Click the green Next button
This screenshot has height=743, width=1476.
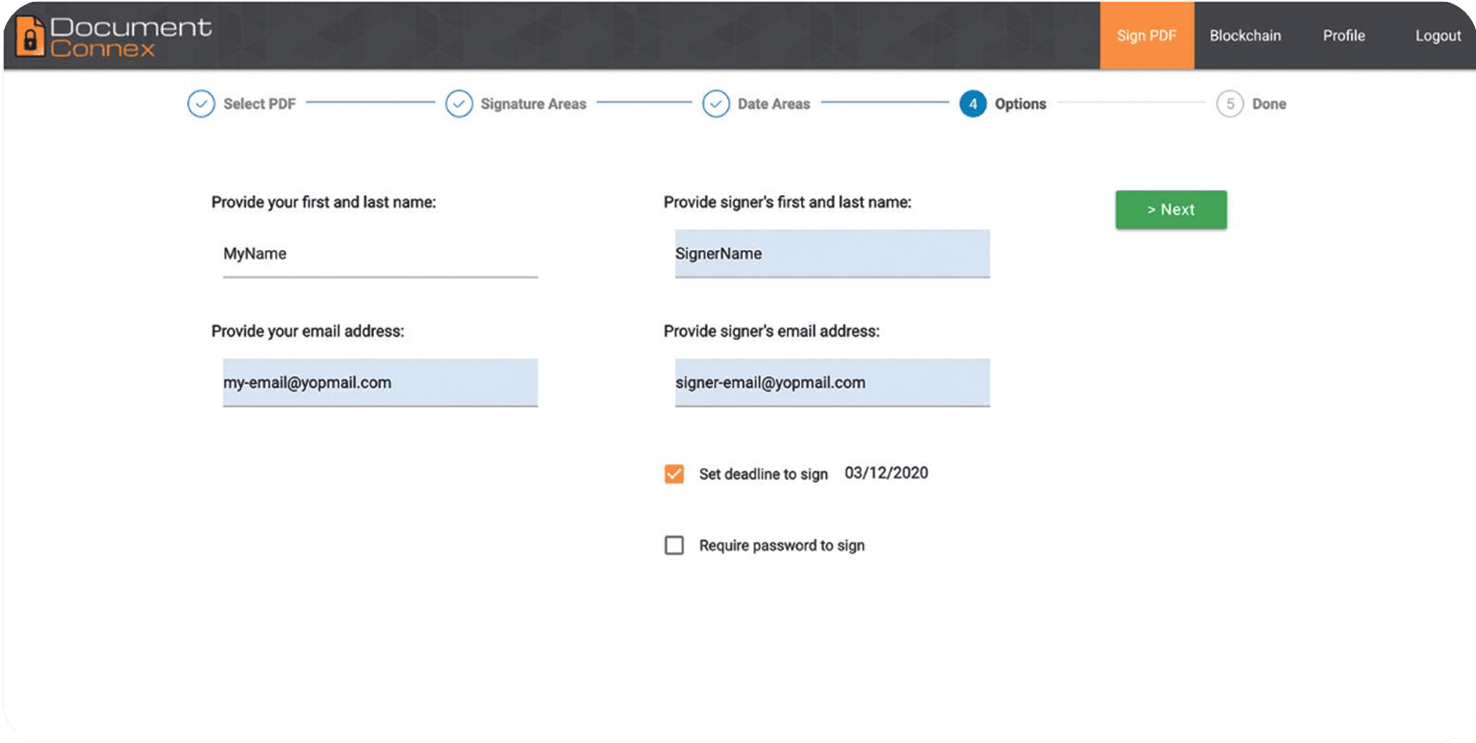1172,210
